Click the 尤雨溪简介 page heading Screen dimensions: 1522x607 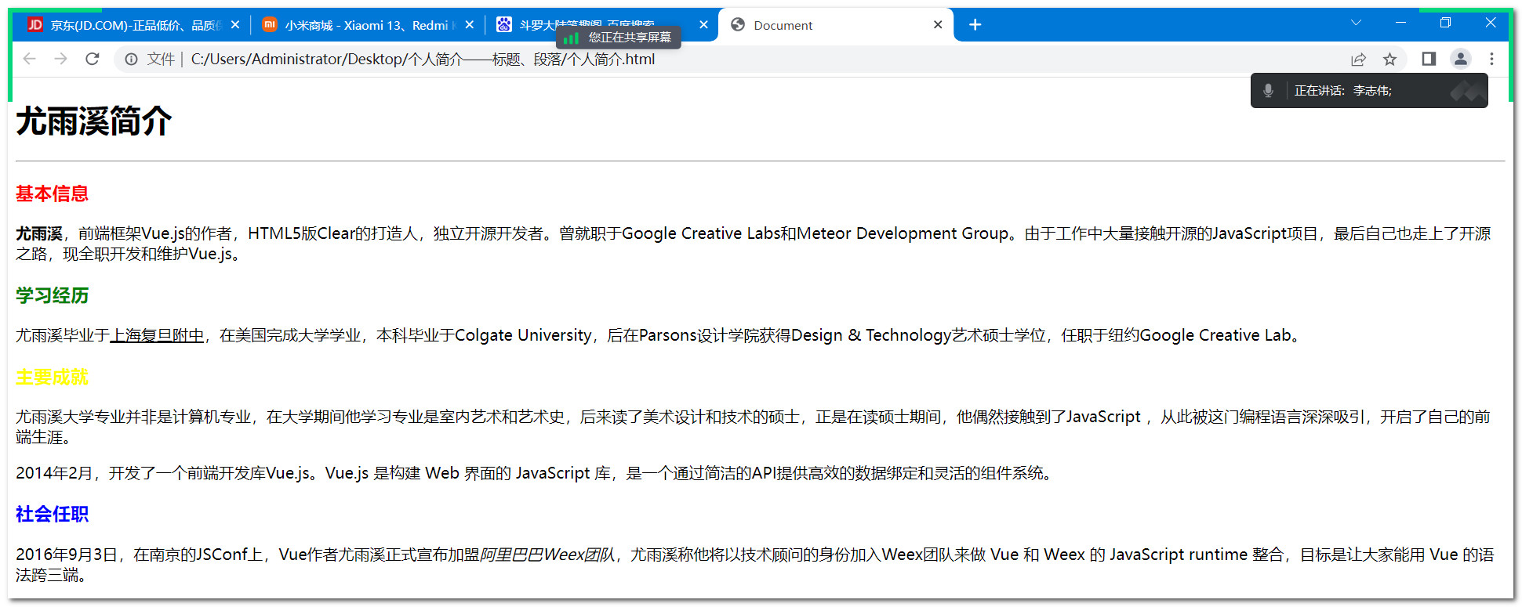[x=94, y=121]
